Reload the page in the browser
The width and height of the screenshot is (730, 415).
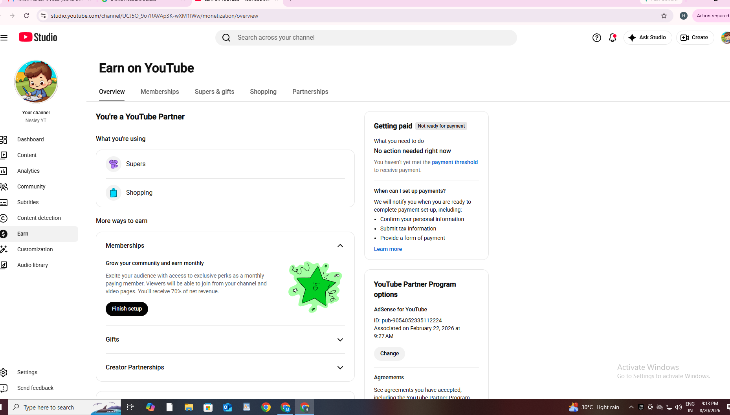26,16
